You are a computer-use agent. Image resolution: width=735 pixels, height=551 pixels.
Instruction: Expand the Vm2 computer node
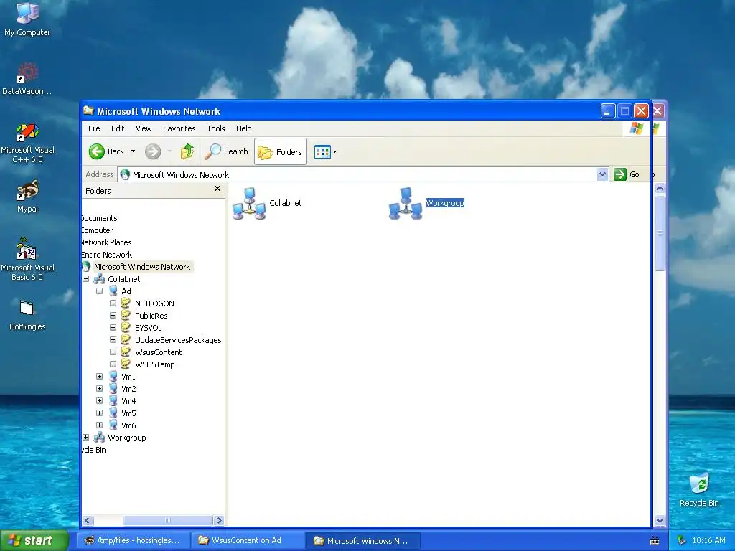tap(99, 388)
